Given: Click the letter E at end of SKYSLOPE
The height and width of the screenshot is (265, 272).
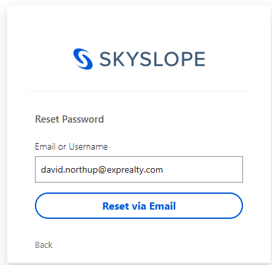Looking at the screenshot, I should 200,59.
